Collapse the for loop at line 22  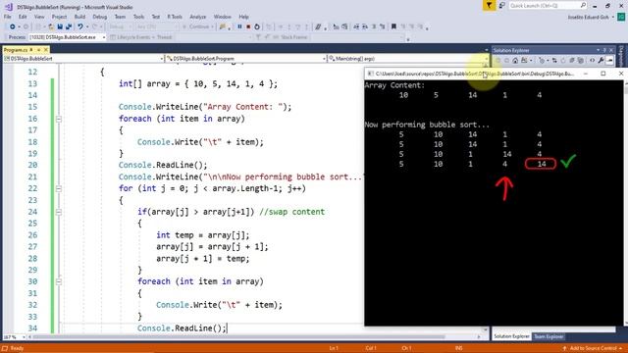pyautogui.click(x=59, y=188)
